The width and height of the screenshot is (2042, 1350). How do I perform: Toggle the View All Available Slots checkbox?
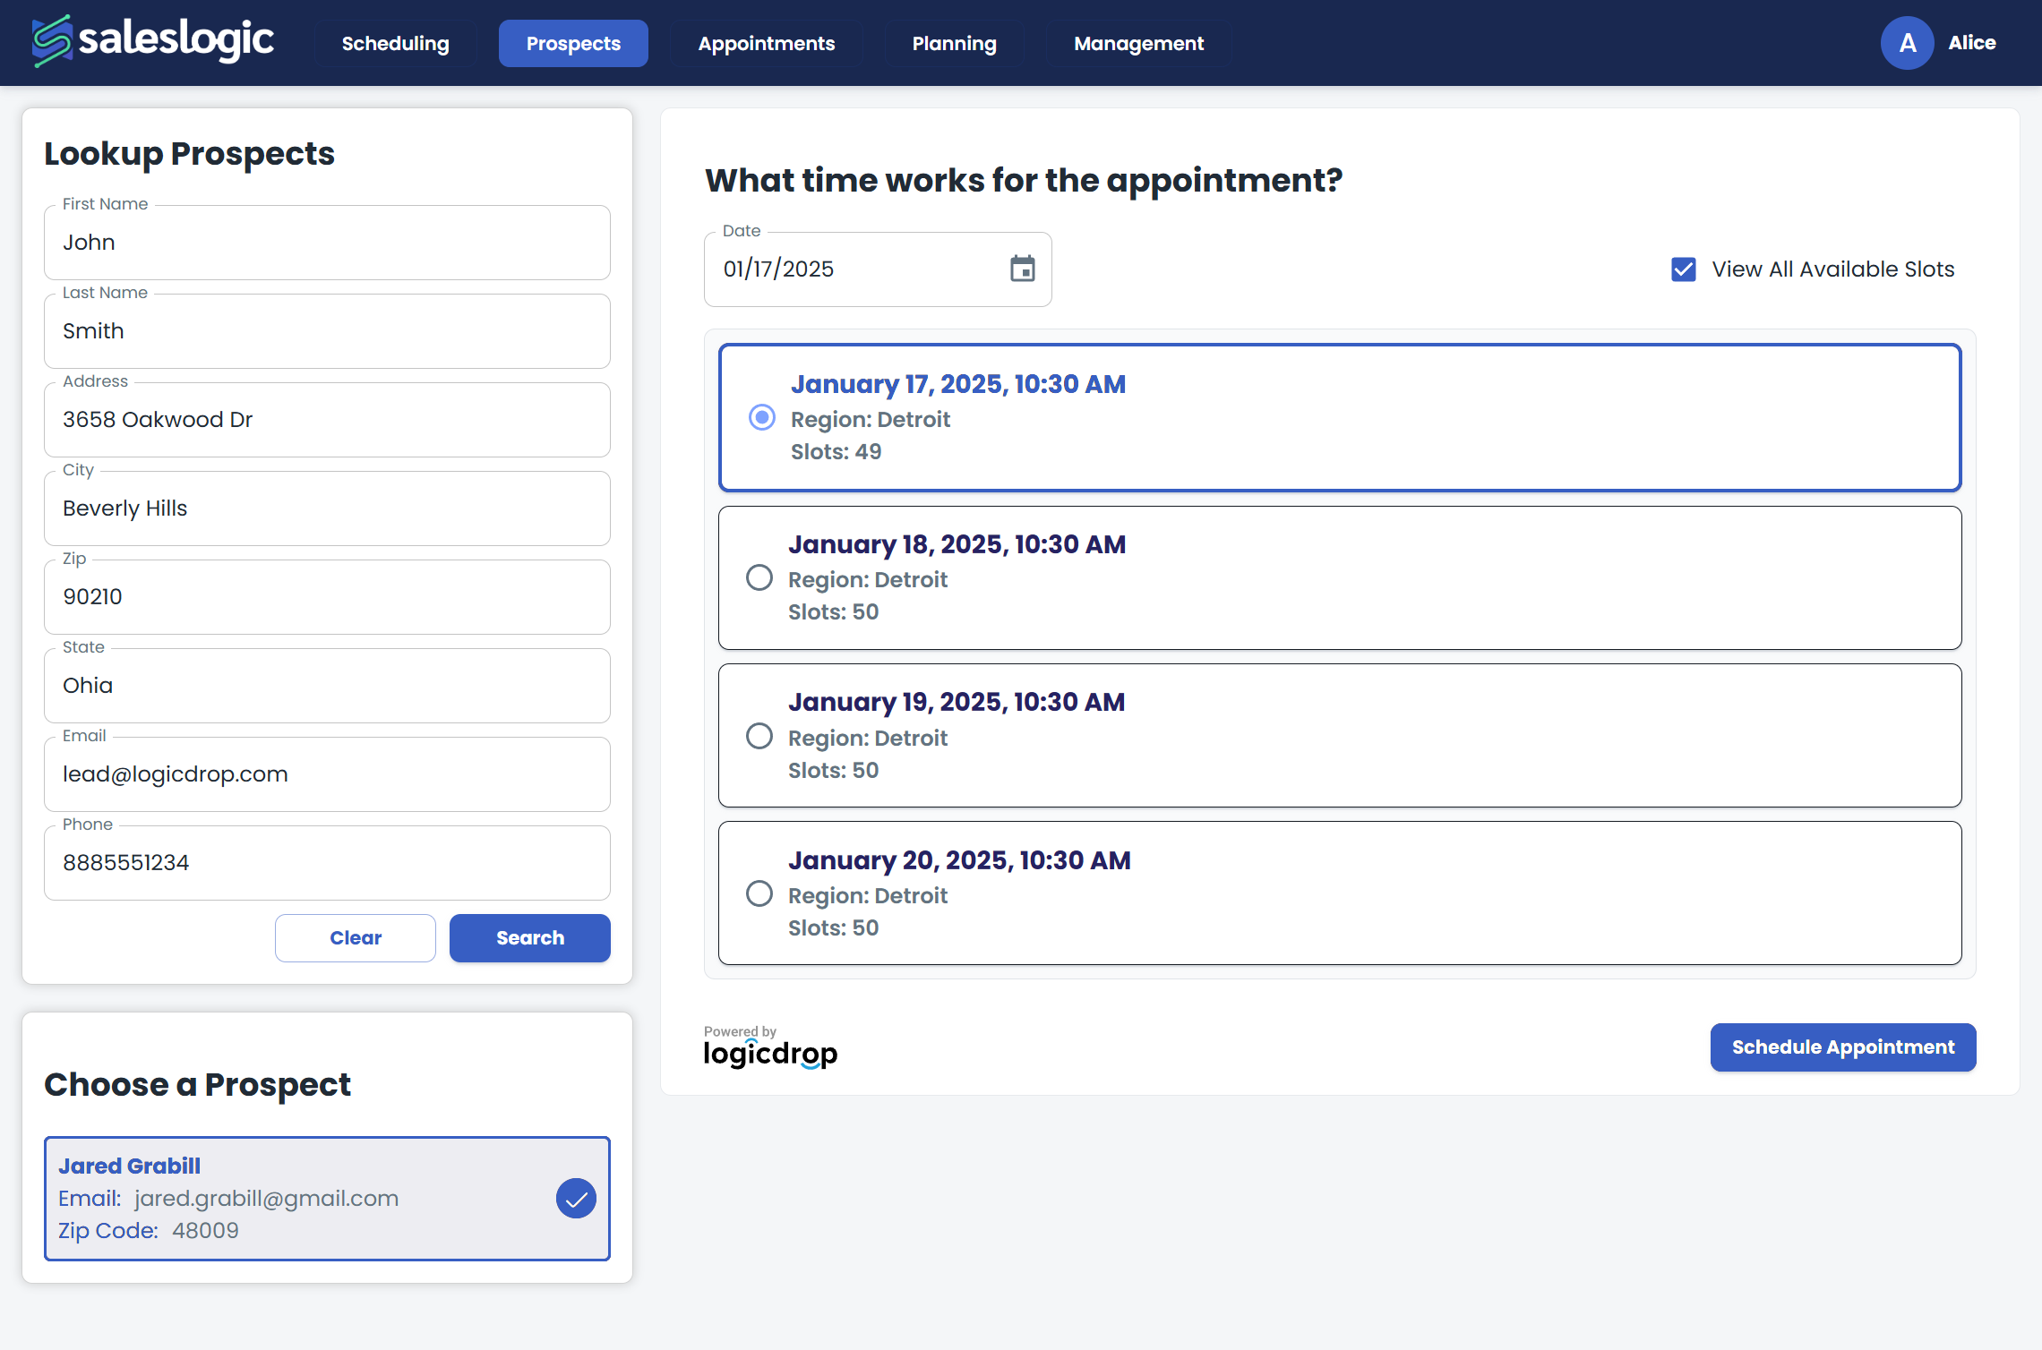(1684, 269)
